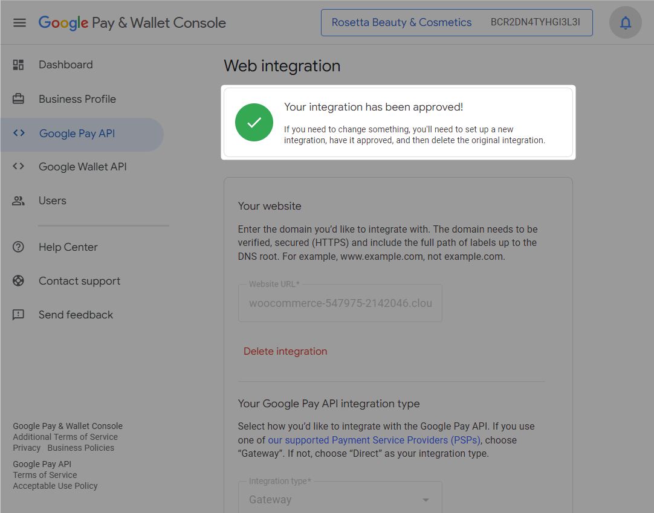Select the Google Pay API code icon

18,134
